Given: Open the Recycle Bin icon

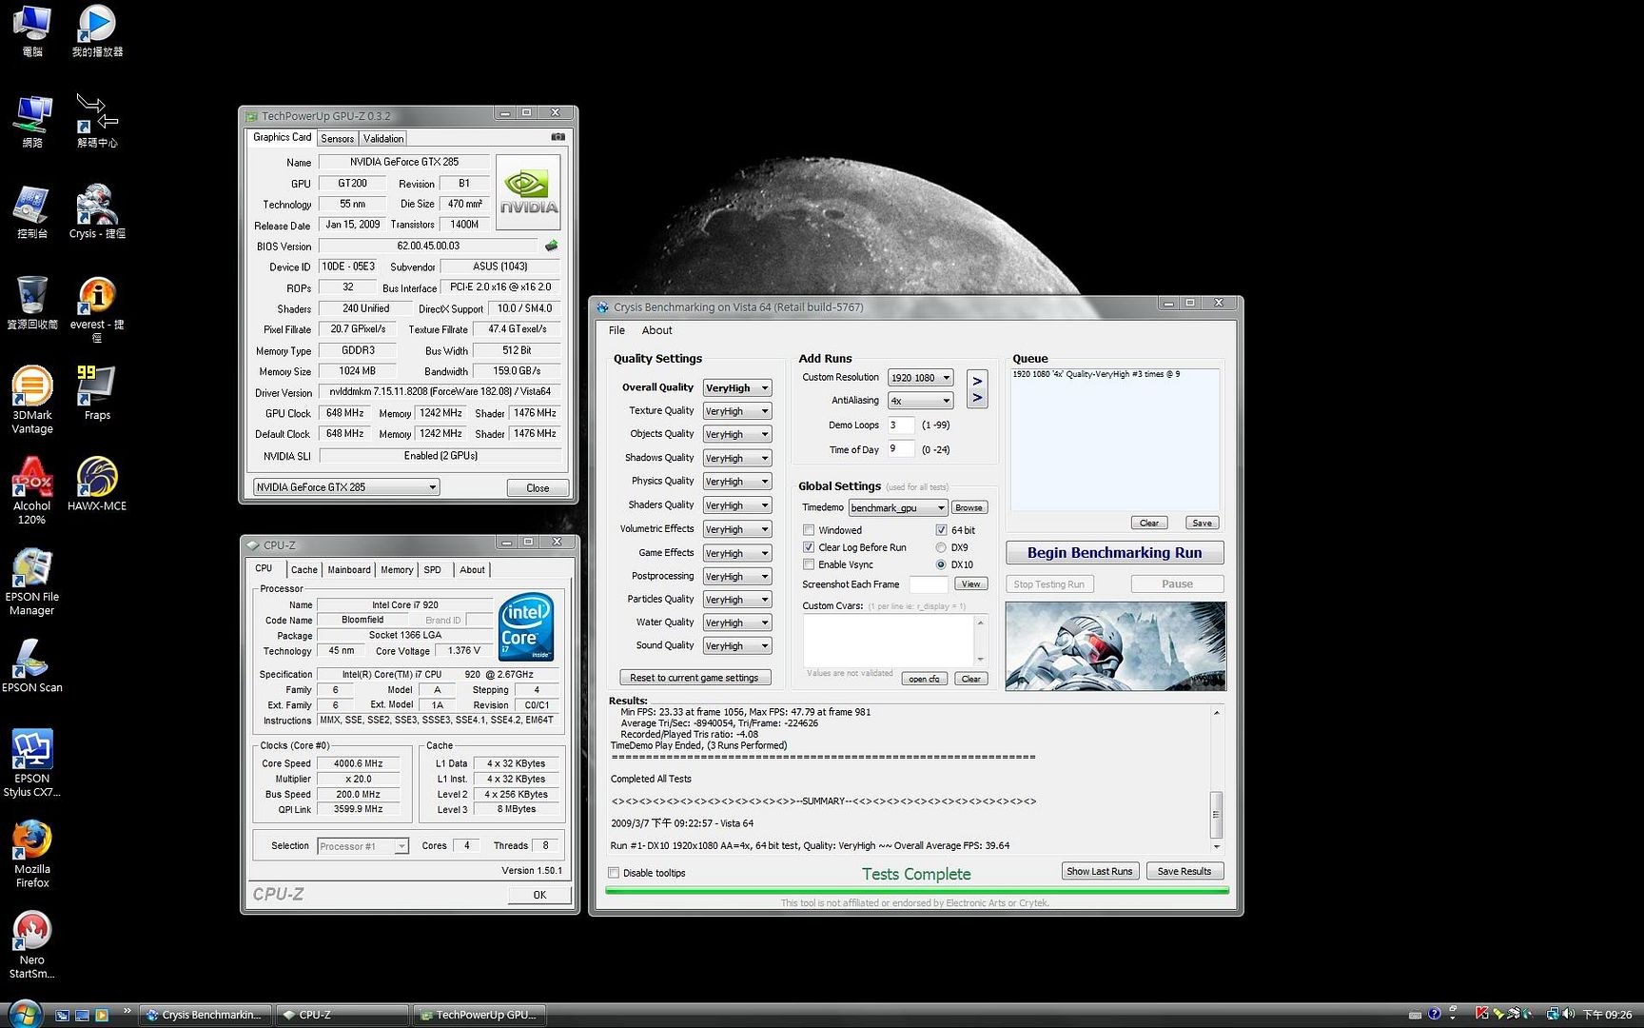Looking at the screenshot, I should point(32,303).
